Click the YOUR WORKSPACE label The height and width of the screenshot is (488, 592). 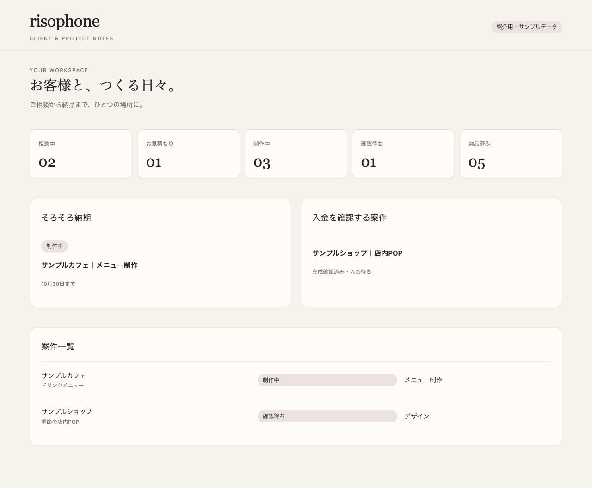(x=59, y=70)
